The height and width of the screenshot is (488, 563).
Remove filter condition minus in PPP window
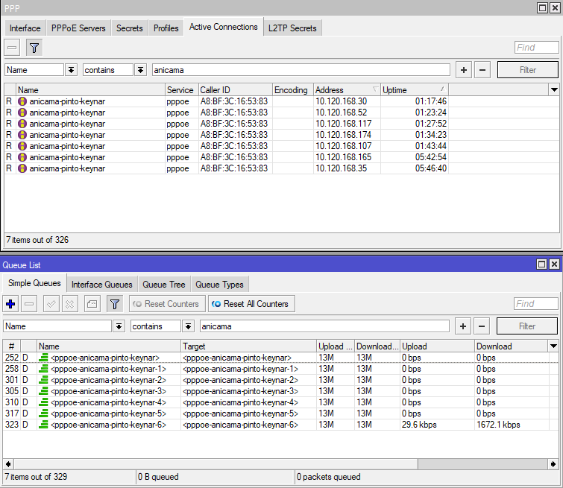point(482,69)
